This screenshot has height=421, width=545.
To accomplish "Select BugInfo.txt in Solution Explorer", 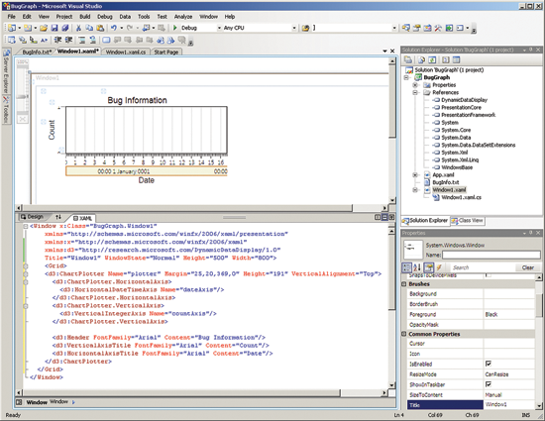I will point(445,182).
